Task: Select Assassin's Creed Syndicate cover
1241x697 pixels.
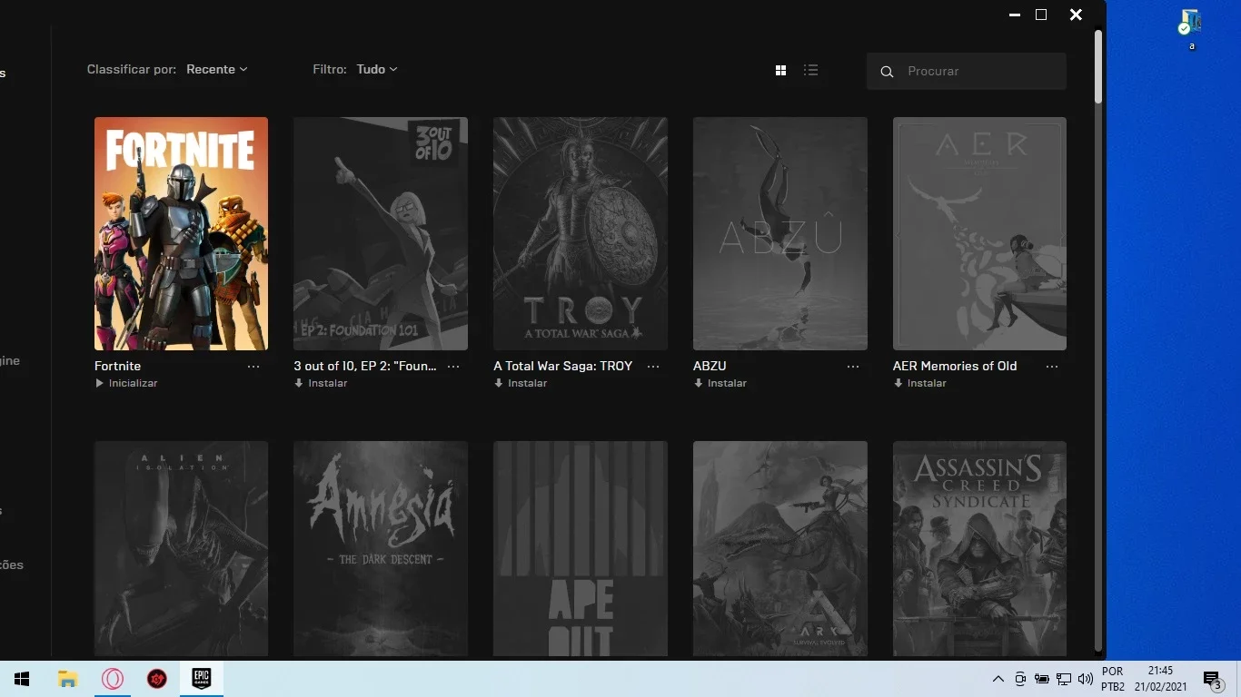Action: (979, 548)
